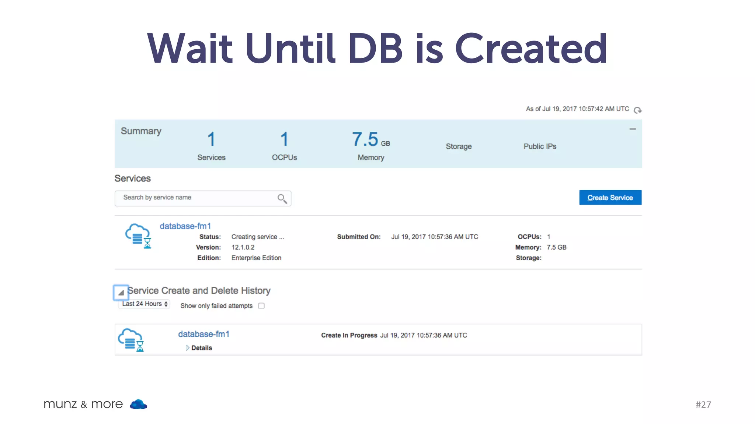Click the Services count in Summary
Image resolution: width=755 pixels, height=424 pixels.
211,139
